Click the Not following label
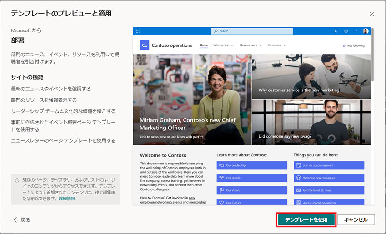Viewport: 386px width, 234px height. [x=356, y=46]
